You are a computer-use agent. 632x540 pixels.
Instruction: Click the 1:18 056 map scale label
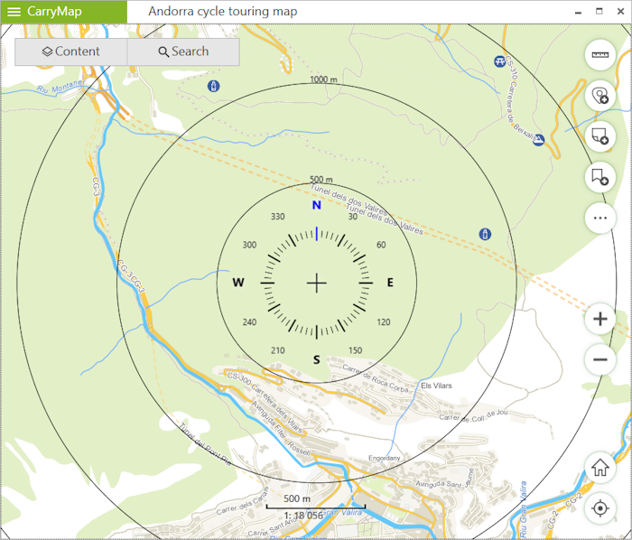pyautogui.click(x=303, y=516)
